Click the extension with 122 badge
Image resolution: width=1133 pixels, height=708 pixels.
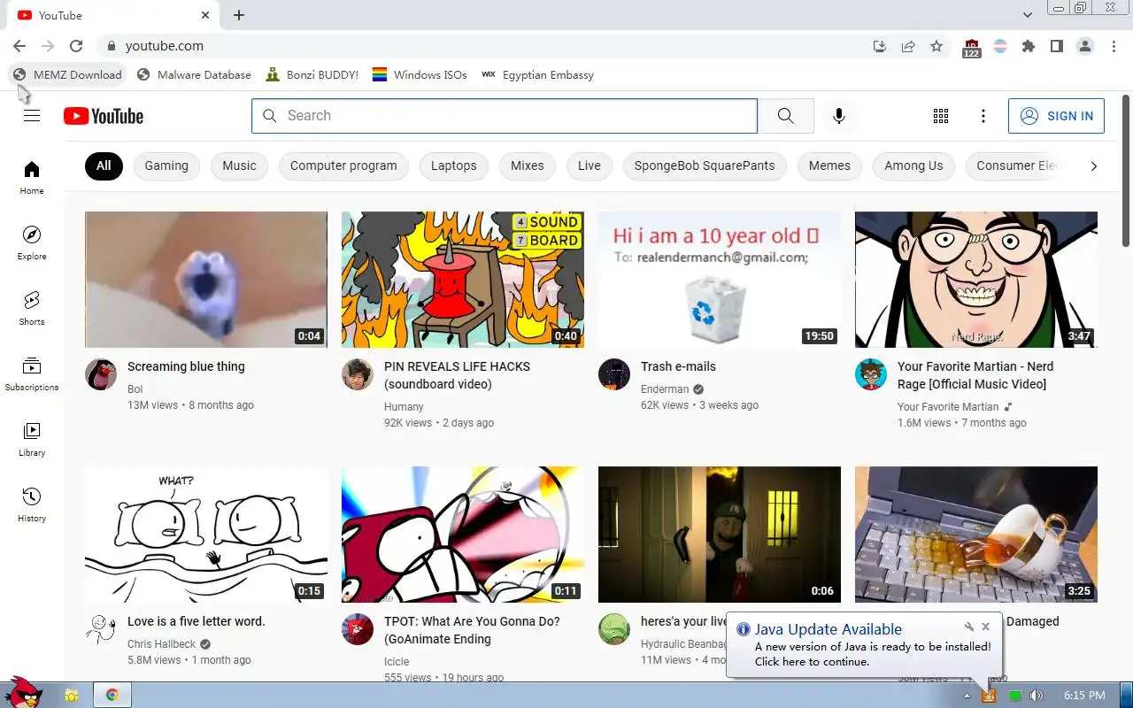[971, 48]
